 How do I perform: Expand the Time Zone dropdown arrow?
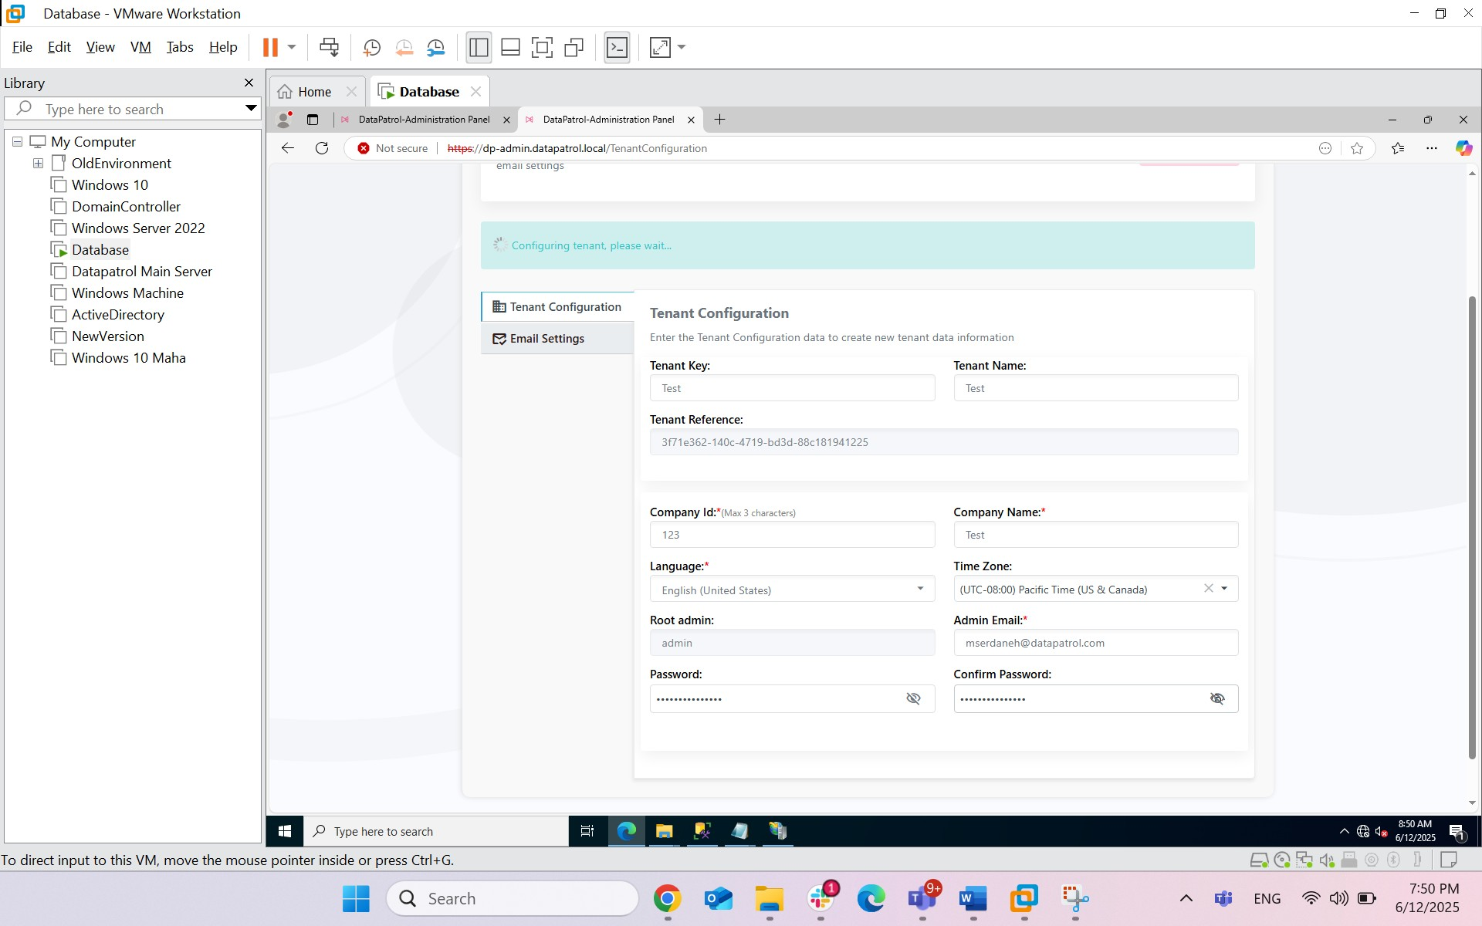1224,589
